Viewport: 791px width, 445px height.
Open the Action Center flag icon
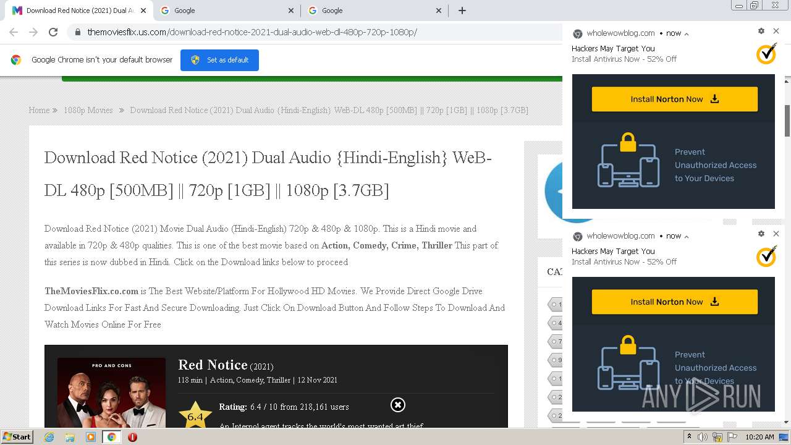(x=732, y=437)
